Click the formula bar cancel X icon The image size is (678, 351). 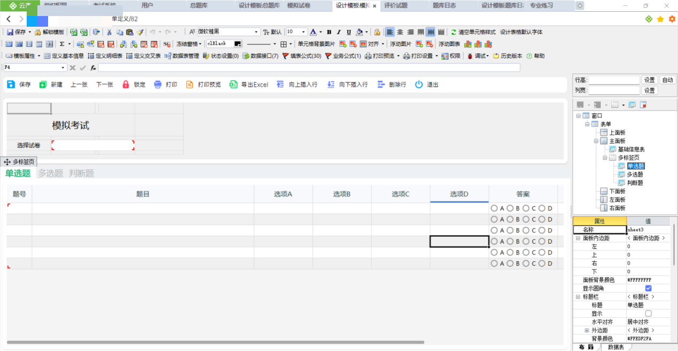tap(73, 68)
